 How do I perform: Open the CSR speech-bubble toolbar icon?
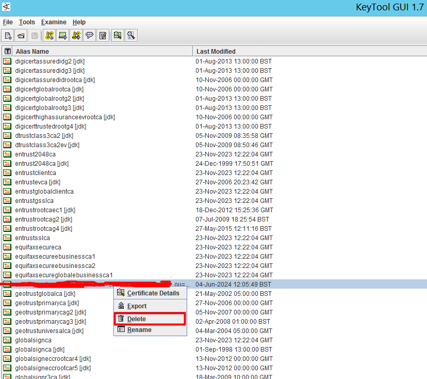click(x=89, y=35)
